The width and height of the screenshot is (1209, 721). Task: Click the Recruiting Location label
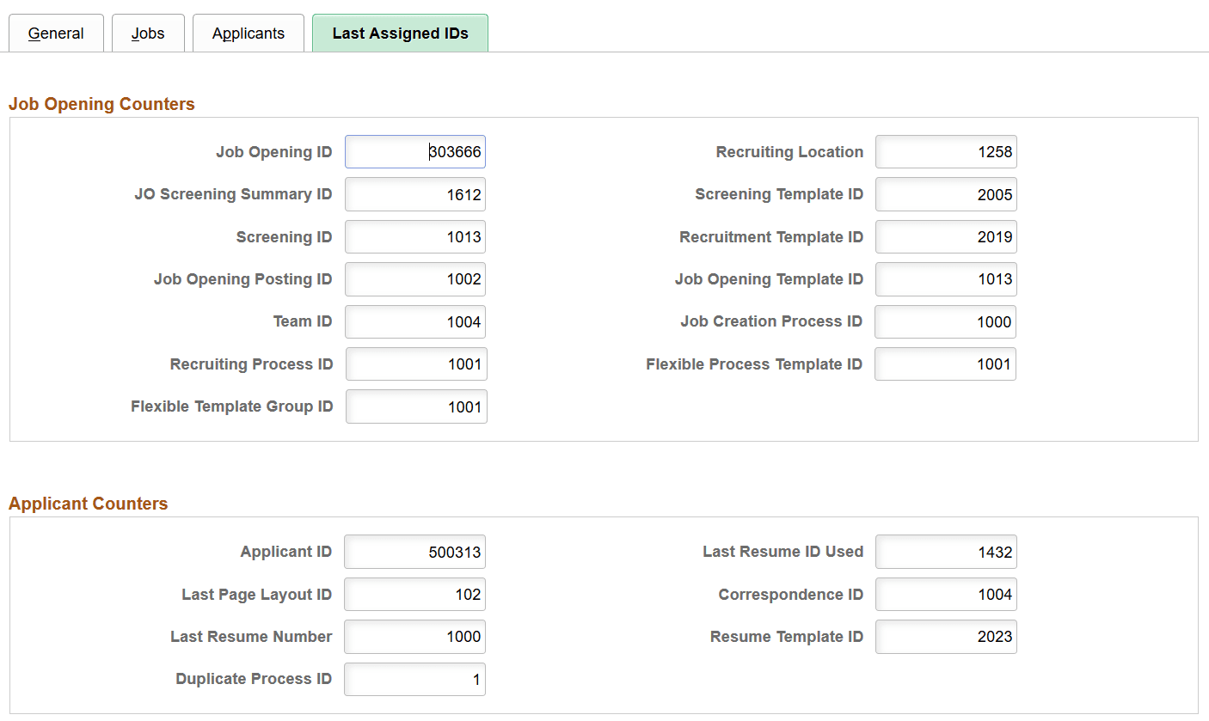tap(789, 152)
